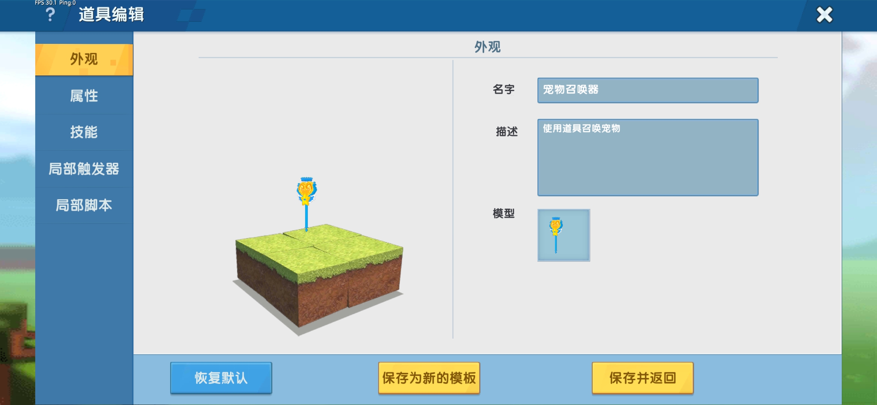The image size is (877, 405).
Task: Click the FPS and Ping counter
Action: tap(55, 3)
